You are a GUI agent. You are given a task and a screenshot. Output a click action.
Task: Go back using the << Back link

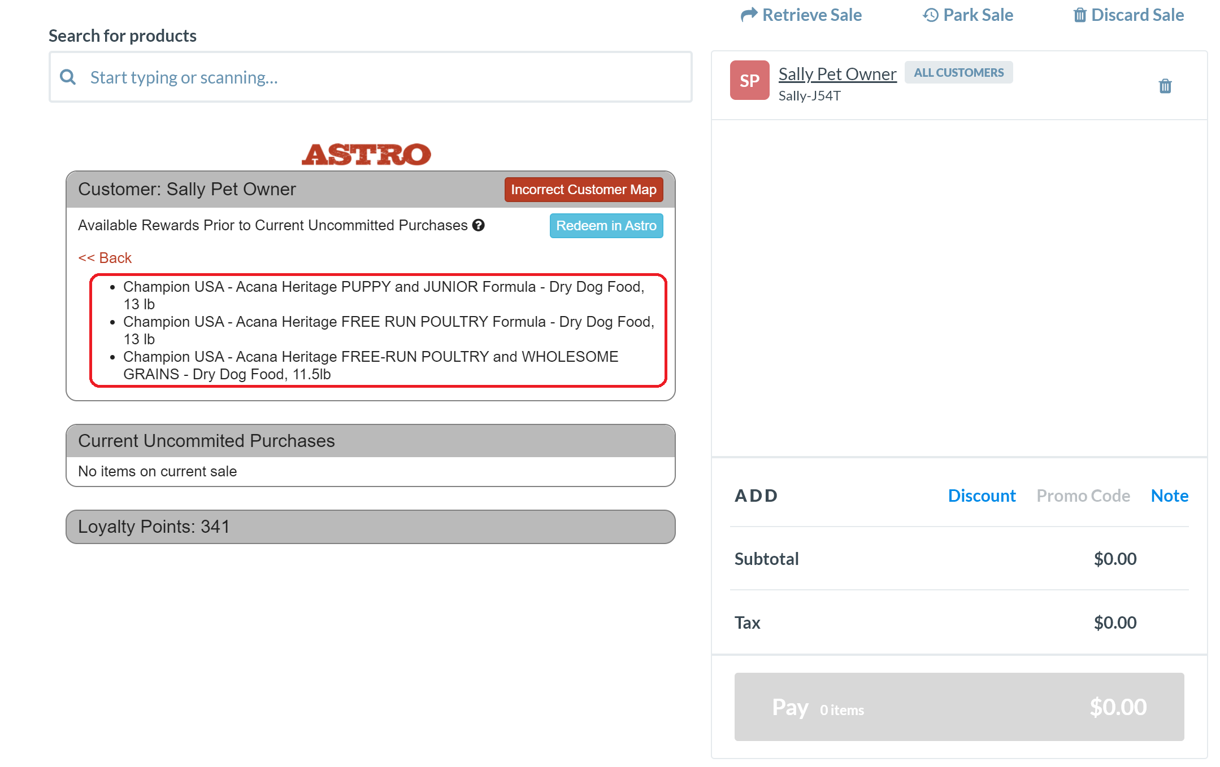click(x=105, y=258)
